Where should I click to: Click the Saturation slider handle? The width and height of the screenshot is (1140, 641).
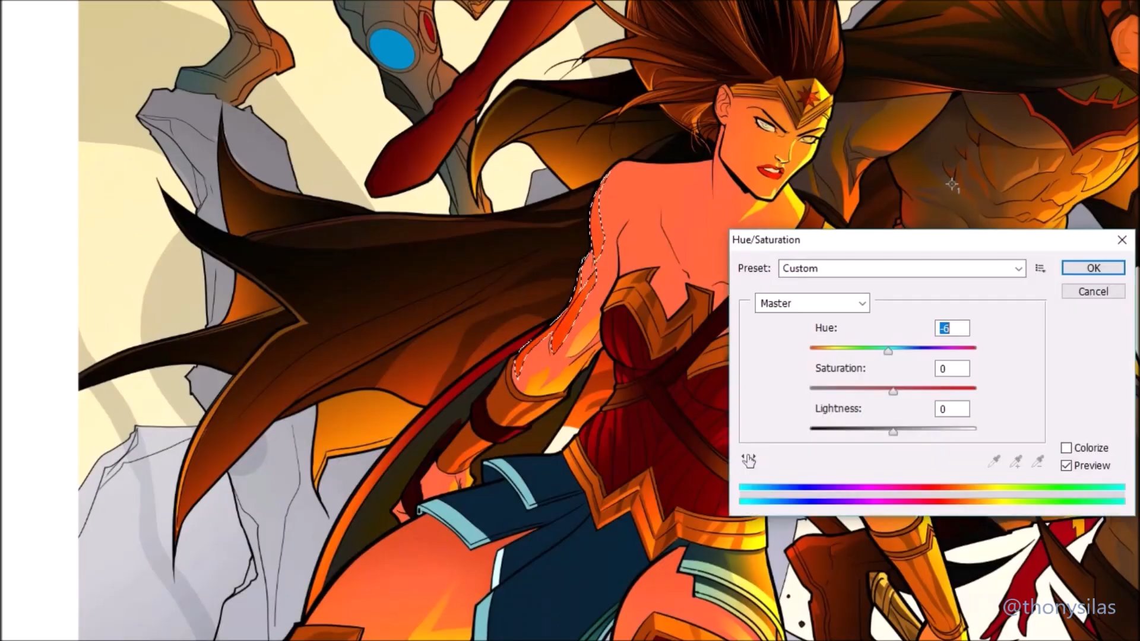(893, 392)
